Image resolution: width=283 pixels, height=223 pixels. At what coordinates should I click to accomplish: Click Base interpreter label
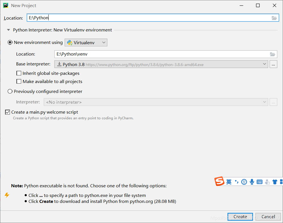pos(33,64)
